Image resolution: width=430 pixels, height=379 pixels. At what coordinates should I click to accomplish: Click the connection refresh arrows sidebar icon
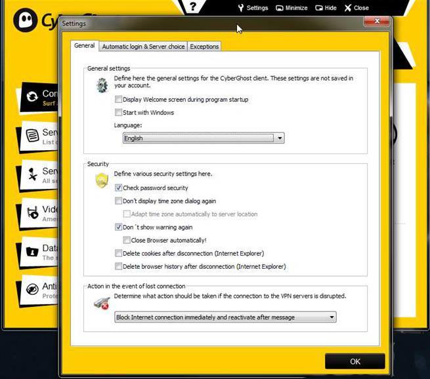tap(32, 96)
